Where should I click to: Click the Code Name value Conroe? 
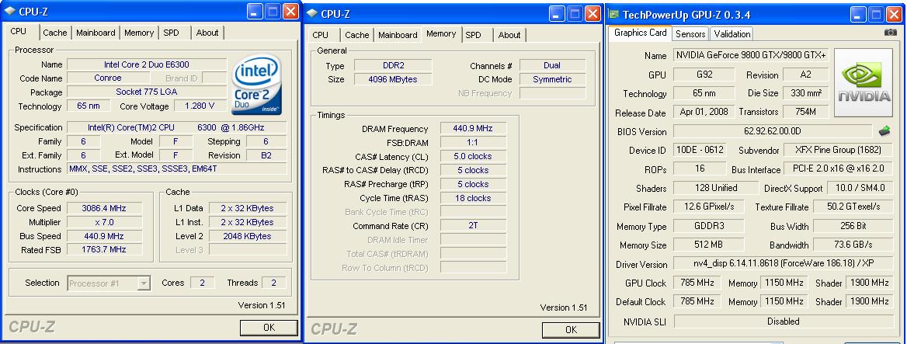tap(108, 78)
